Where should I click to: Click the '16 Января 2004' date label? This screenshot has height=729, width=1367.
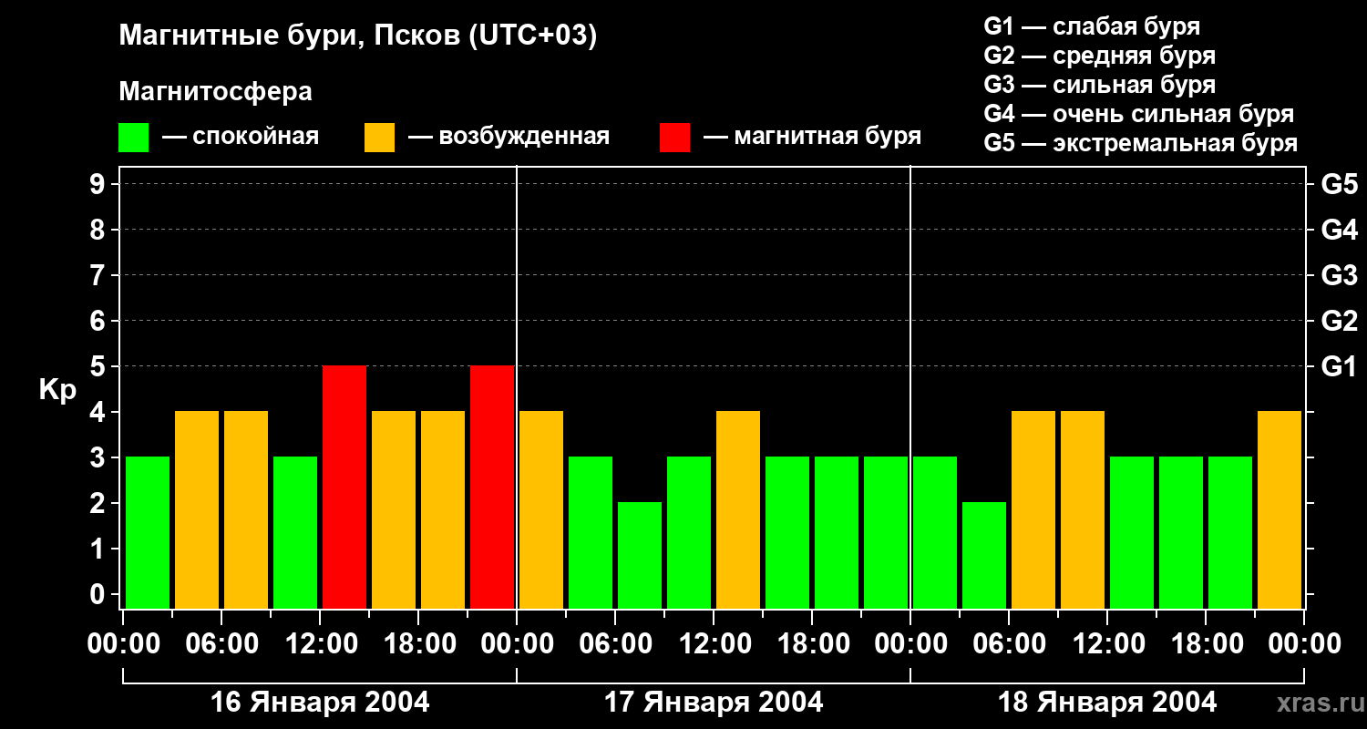point(320,702)
